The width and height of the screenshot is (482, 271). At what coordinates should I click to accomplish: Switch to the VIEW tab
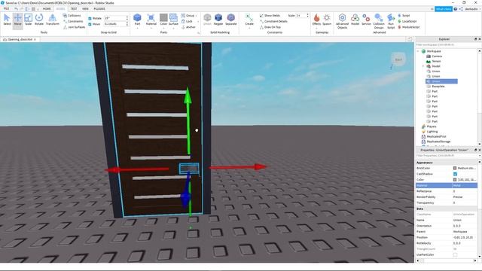(85, 9)
